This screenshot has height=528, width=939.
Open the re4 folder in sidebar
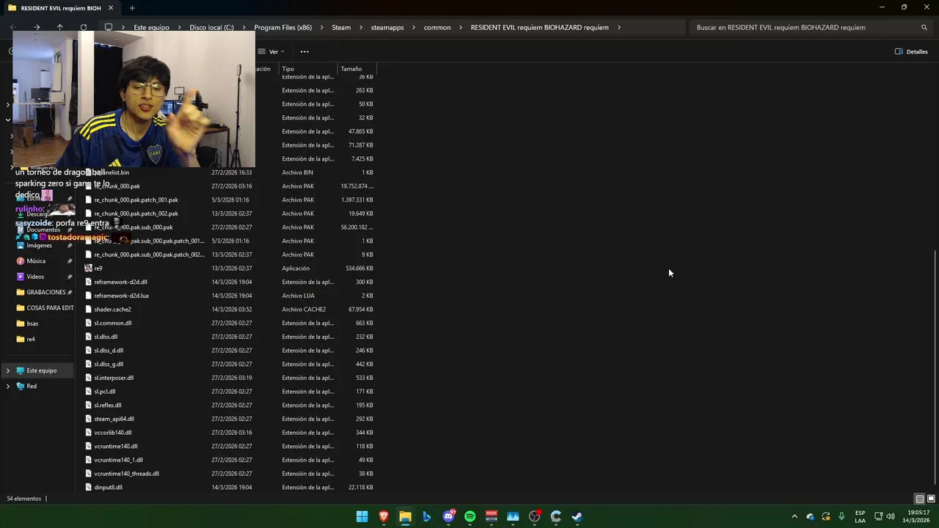click(x=26, y=339)
